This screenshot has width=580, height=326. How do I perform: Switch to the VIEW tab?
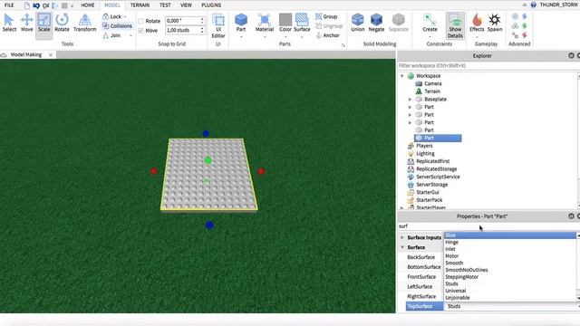tap(186, 5)
